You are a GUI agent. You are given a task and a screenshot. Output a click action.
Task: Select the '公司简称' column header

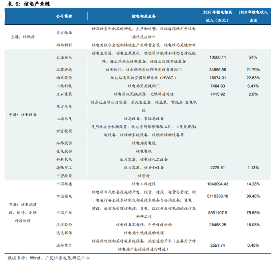click(x=64, y=16)
